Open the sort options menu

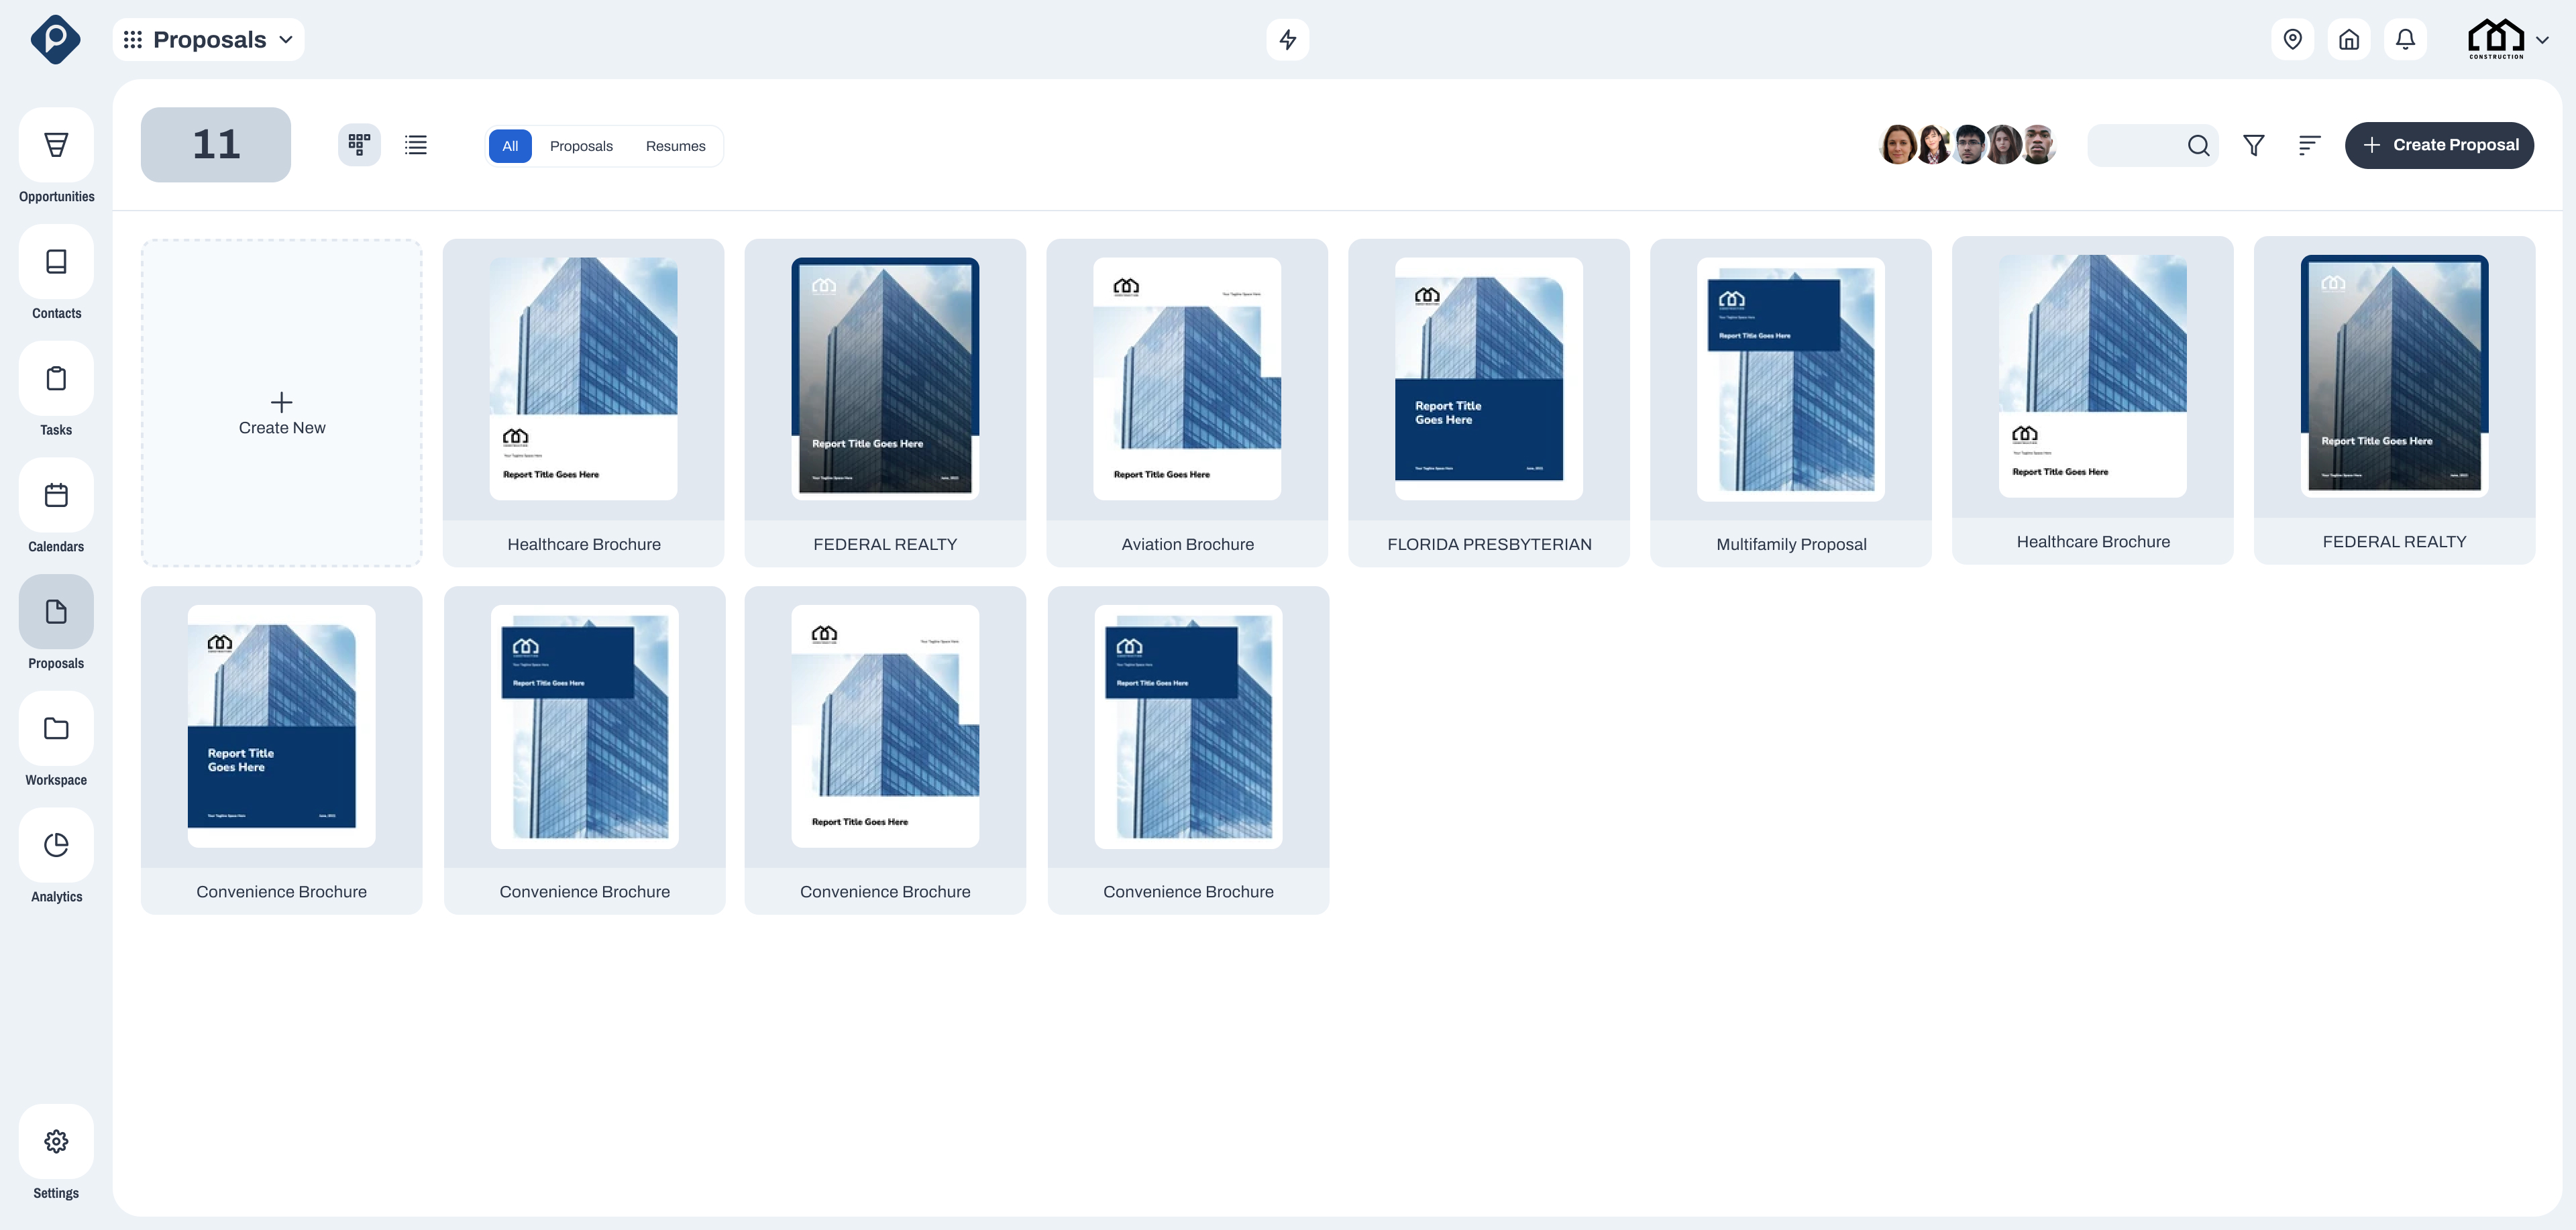(2309, 145)
